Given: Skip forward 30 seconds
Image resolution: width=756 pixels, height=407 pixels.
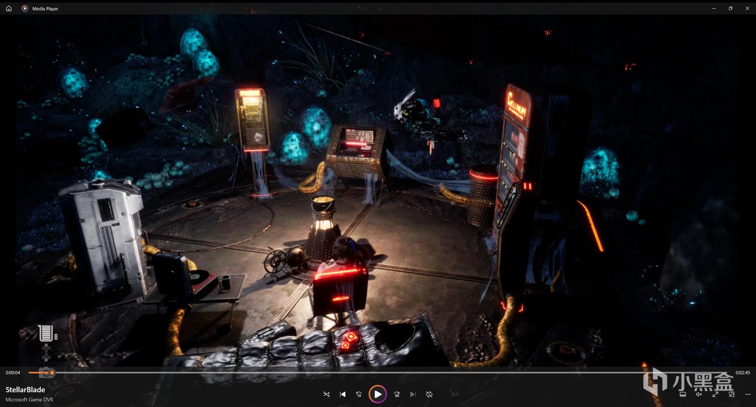Looking at the screenshot, I should [x=397, y=394].
